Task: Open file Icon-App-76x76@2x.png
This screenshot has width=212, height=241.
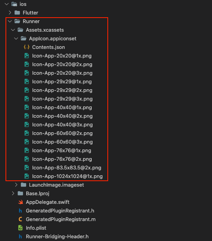Action: (x=62, y=159)
